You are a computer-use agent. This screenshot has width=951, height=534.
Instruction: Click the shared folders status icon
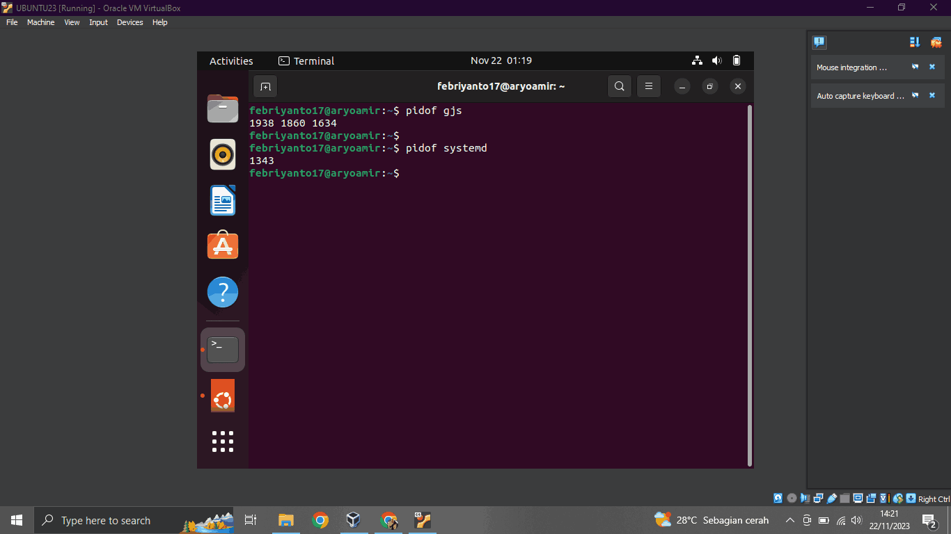tap(844, 499)
